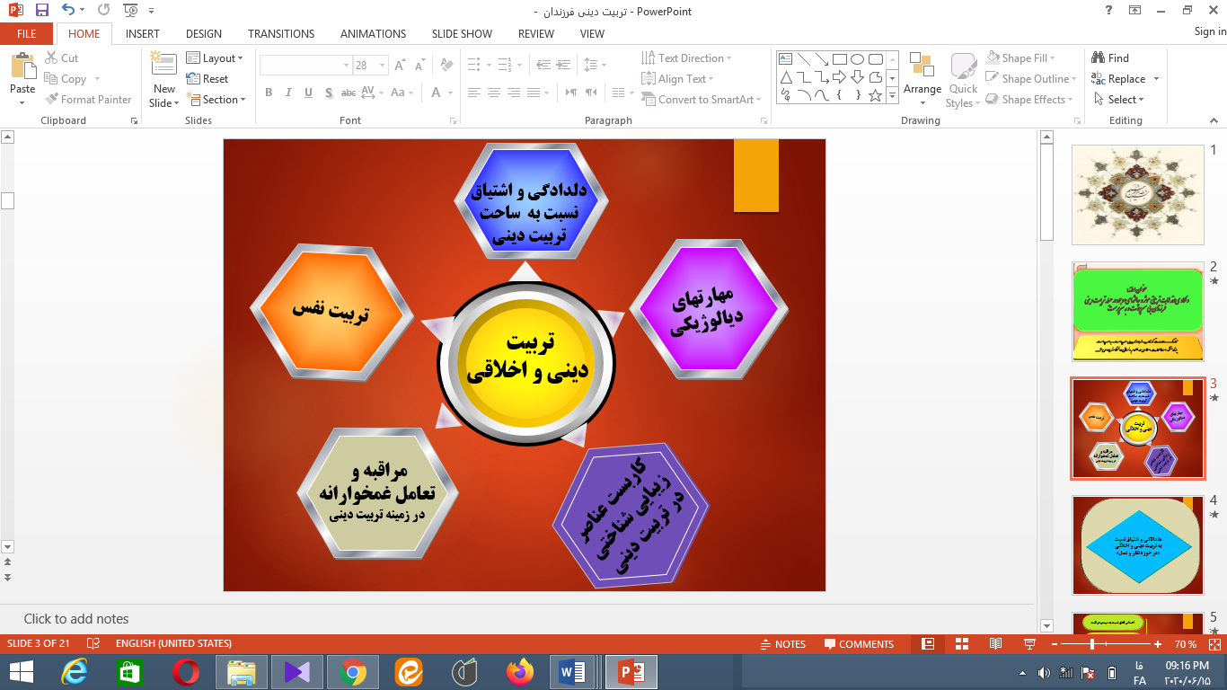Click the Reset slide button
Image resolution: width=1227 pixels, height=690 pixels.
click(x=207, y=79)
